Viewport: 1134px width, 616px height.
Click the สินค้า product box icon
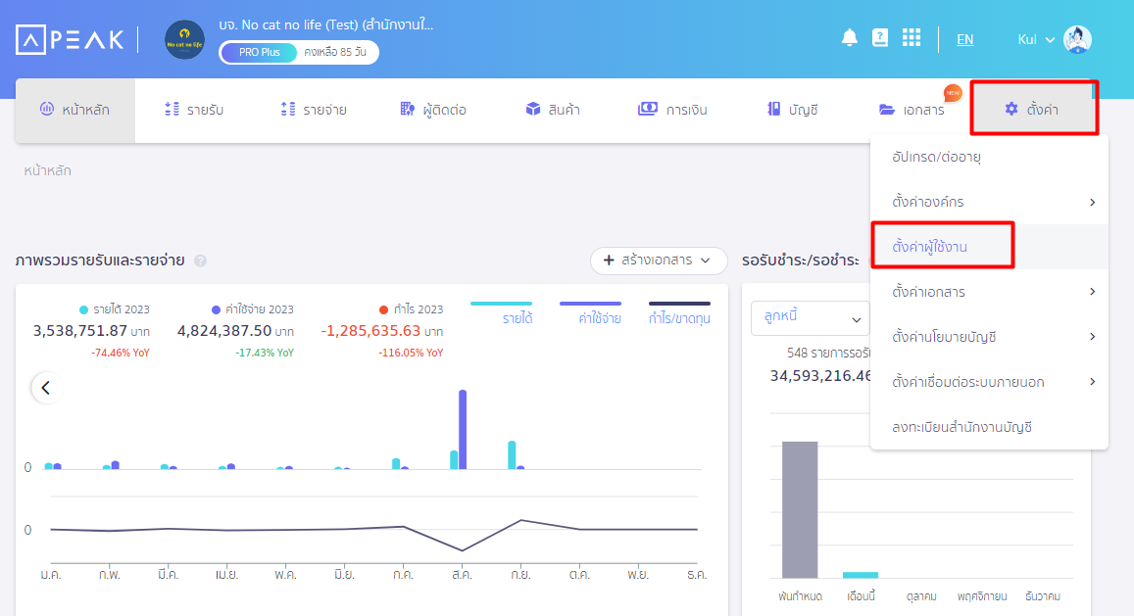533,109
